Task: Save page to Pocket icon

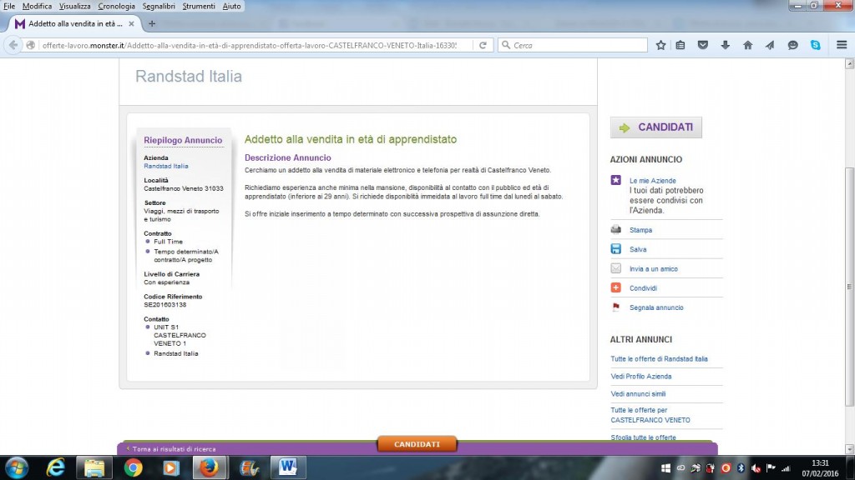Action: pyautogui.click(x=703, y=45)
